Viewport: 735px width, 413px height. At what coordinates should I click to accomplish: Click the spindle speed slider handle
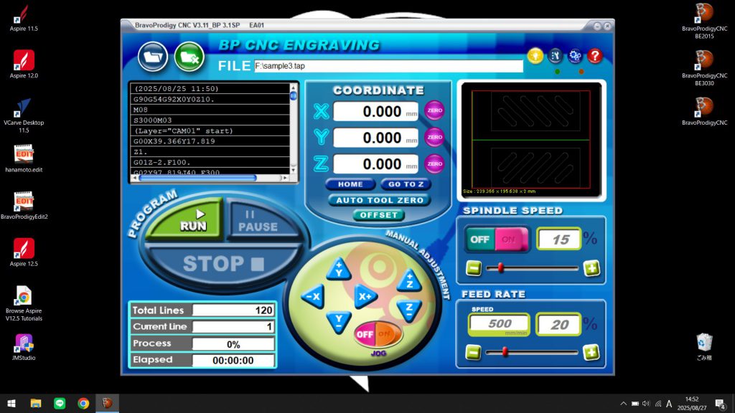[500, 268]
